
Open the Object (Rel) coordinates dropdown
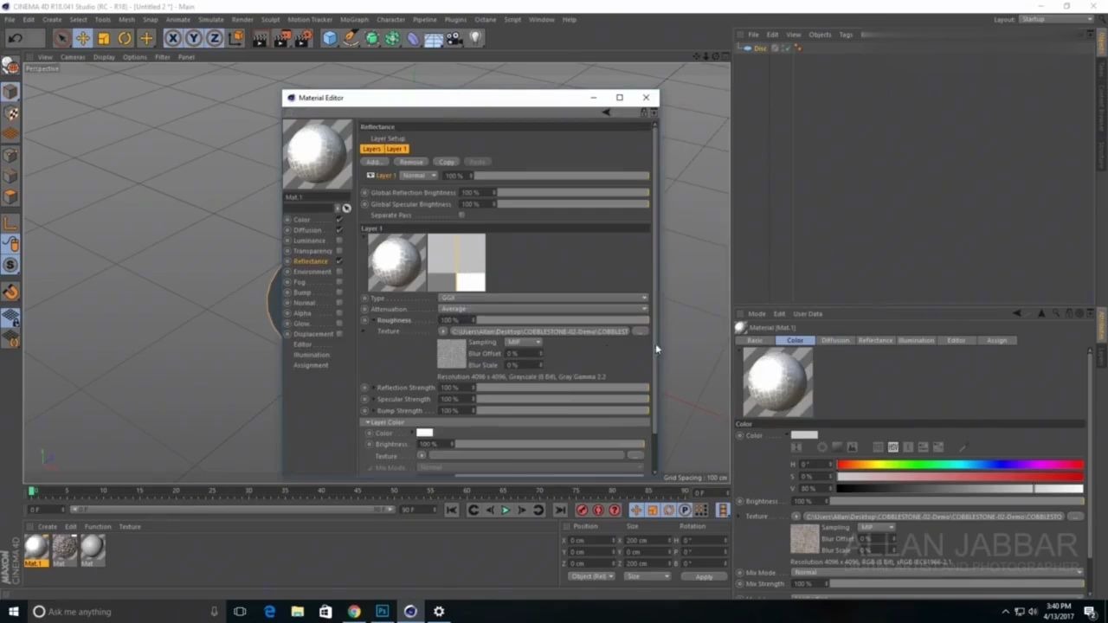click(591, 576)
